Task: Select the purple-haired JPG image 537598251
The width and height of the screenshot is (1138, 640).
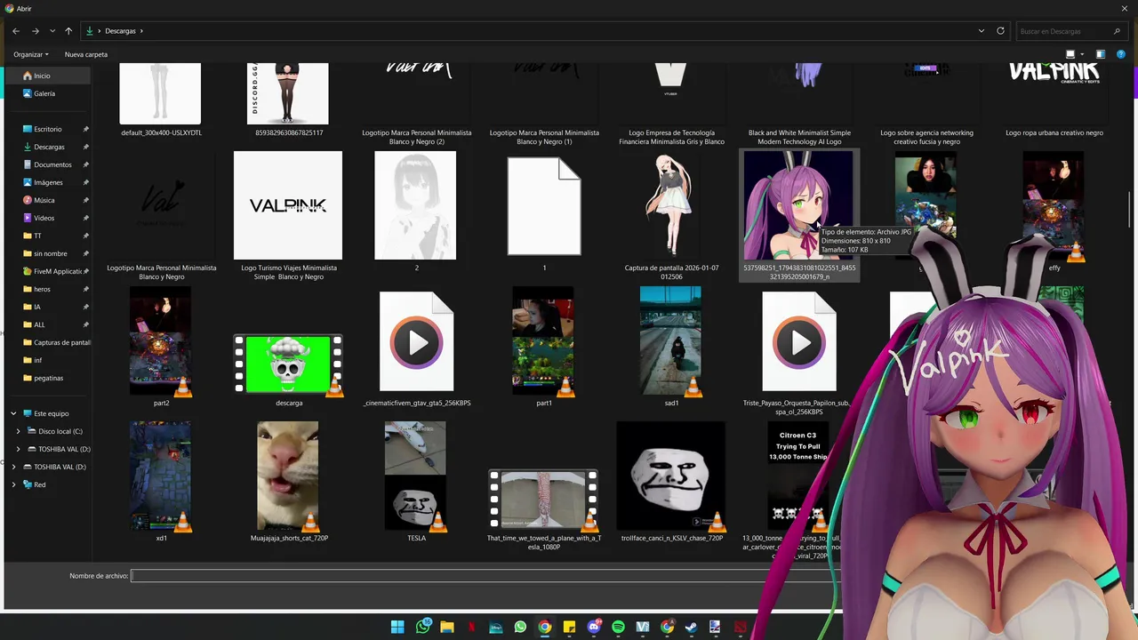Action: coord(798,205)
